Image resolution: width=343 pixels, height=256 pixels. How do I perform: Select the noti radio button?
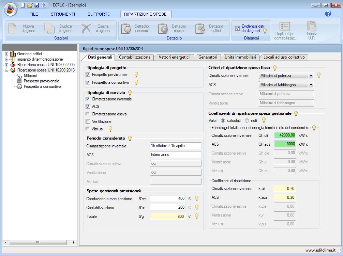click(247, 121)
